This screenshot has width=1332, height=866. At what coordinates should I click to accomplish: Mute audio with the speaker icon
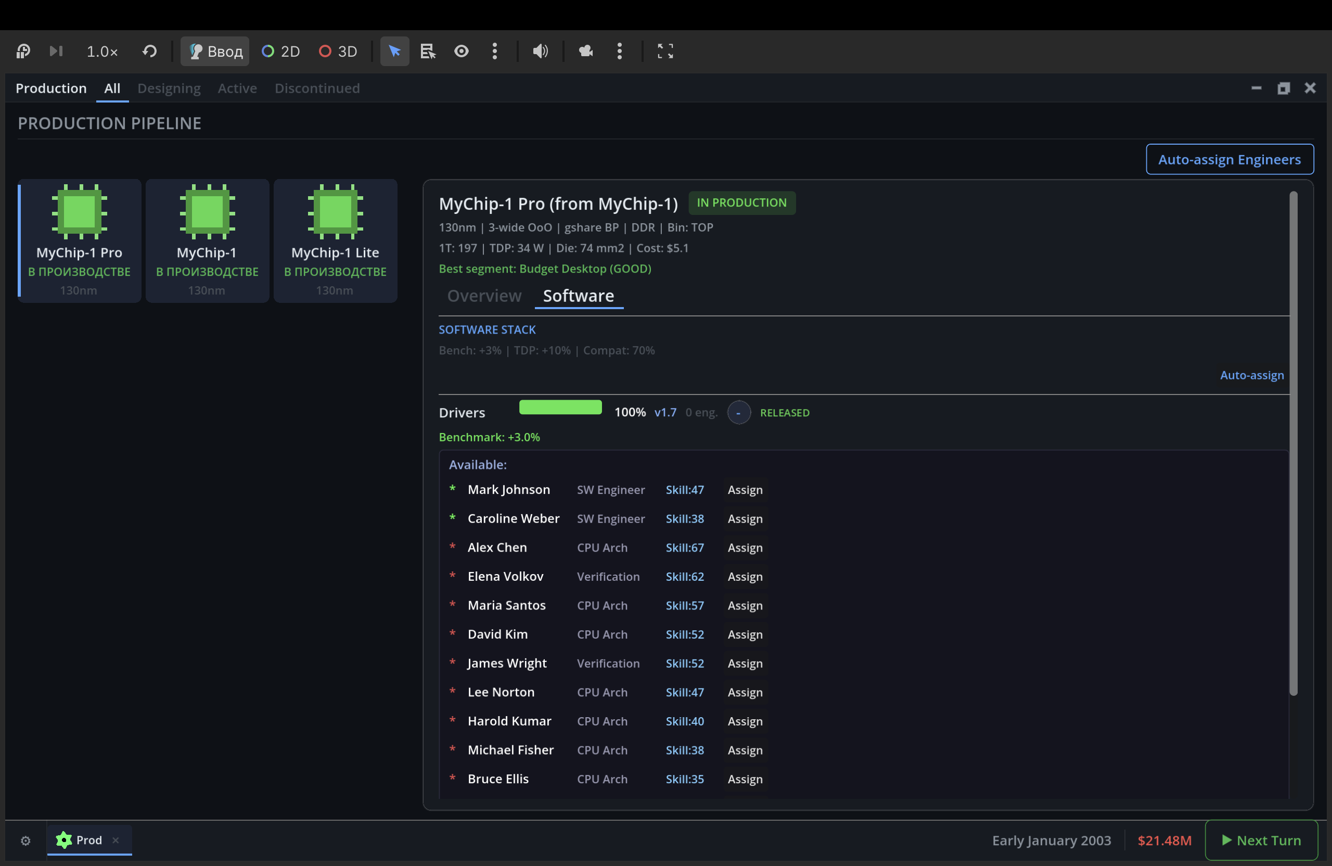tap(540, 52)
